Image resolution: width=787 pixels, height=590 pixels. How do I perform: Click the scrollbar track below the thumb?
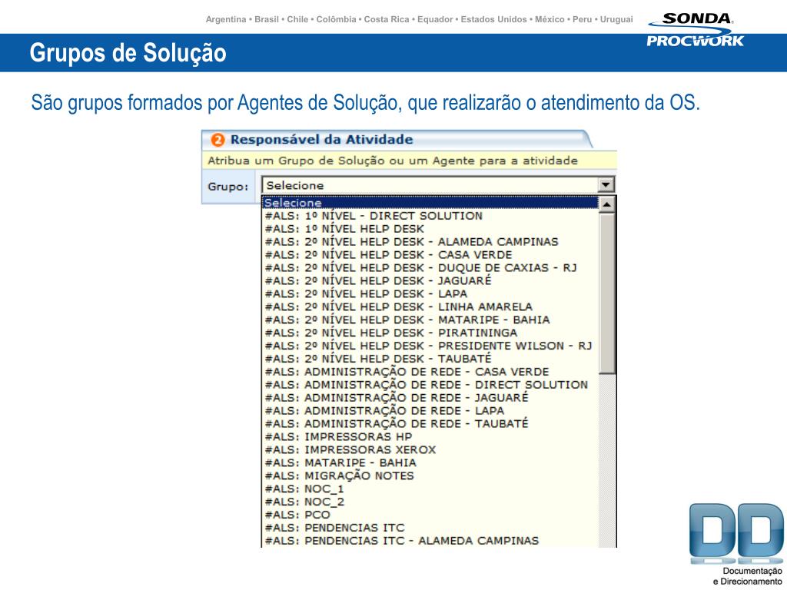[x=607, y=461]
